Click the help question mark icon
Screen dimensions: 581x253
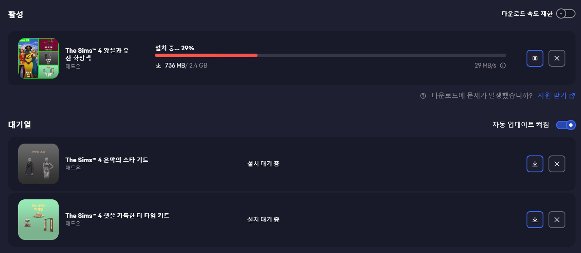423,96
